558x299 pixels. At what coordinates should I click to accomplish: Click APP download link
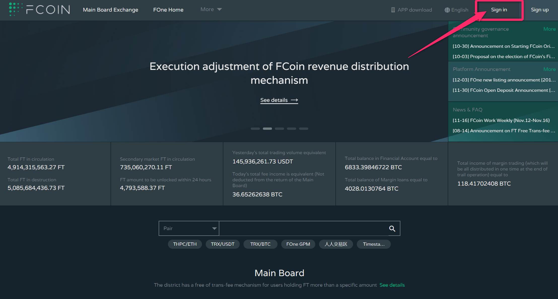pos(415,10)
